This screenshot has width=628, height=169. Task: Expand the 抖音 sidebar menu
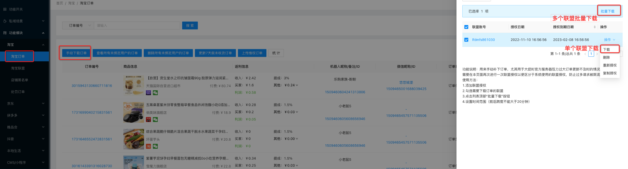click(x=43, y=139)
